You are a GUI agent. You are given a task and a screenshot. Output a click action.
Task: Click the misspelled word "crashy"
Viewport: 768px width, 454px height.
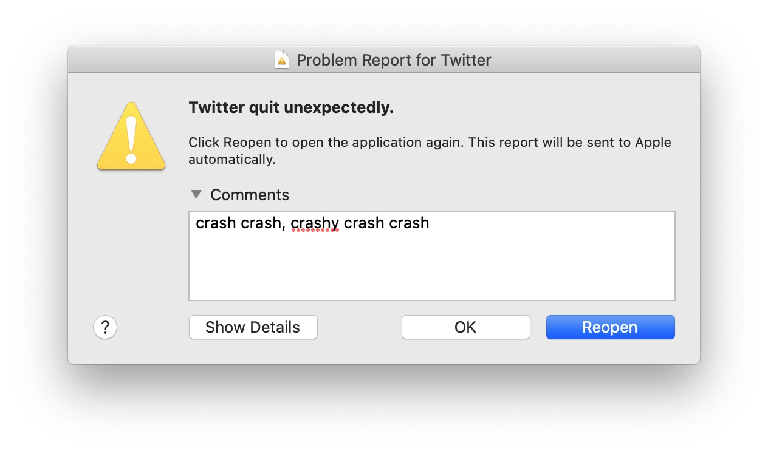coord(315,223)
